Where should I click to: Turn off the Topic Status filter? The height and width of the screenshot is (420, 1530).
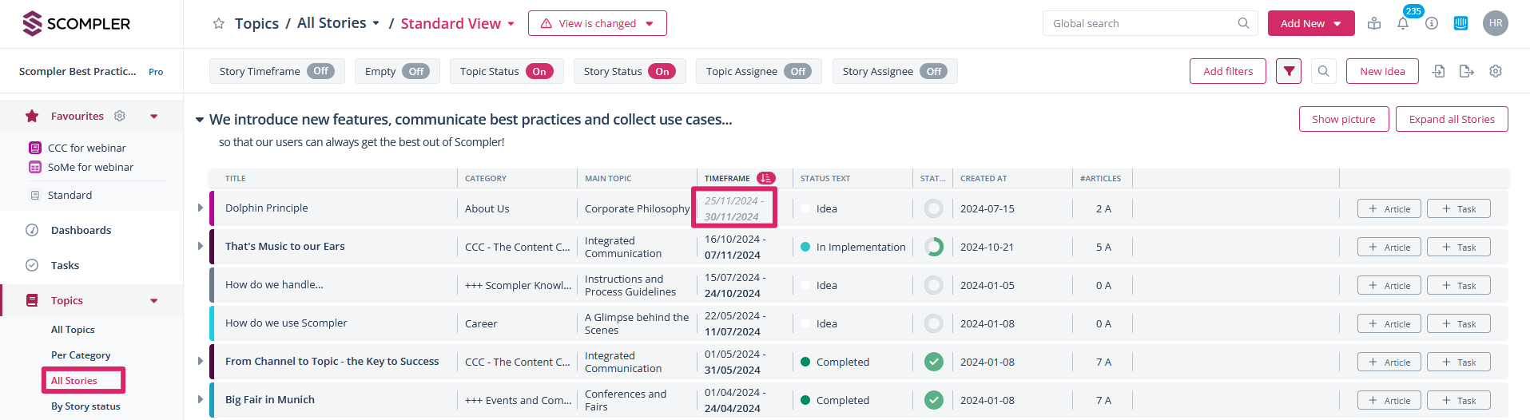pos(539,71)
